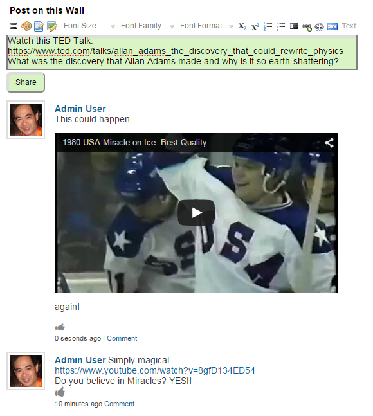373x416 pixels.
Task: Click the remove link icon
Action: (319, 26)
